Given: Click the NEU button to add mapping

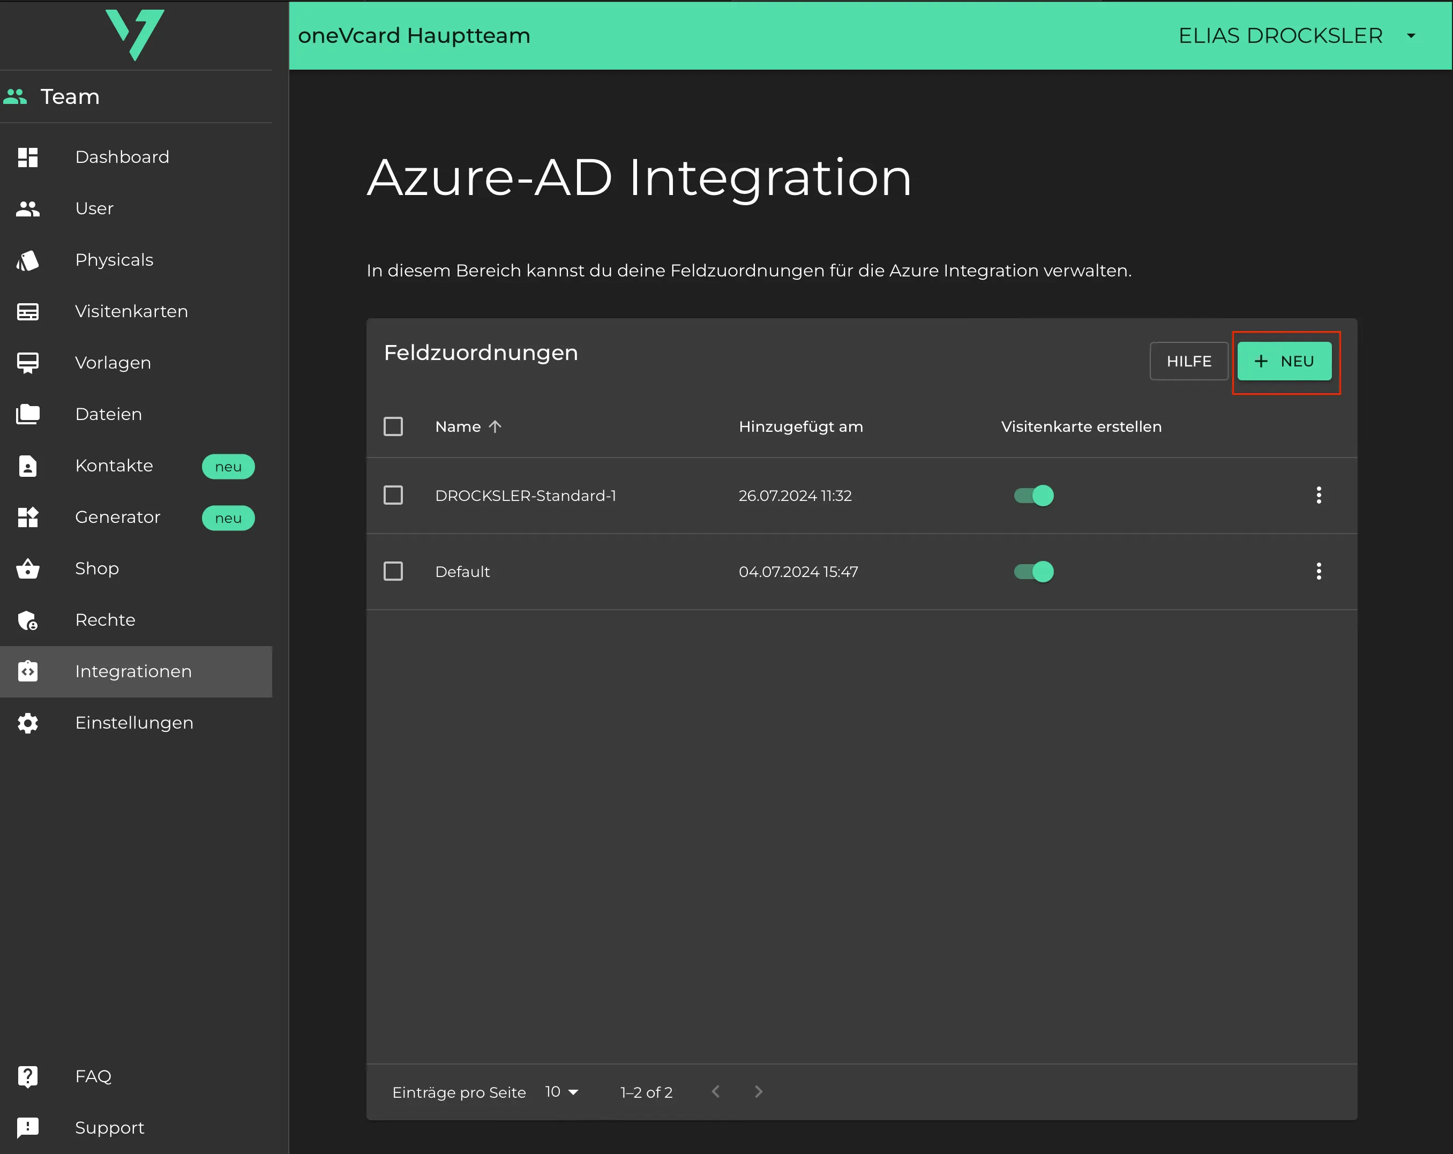Looking at the screenshot, I should coord(1284,361).
